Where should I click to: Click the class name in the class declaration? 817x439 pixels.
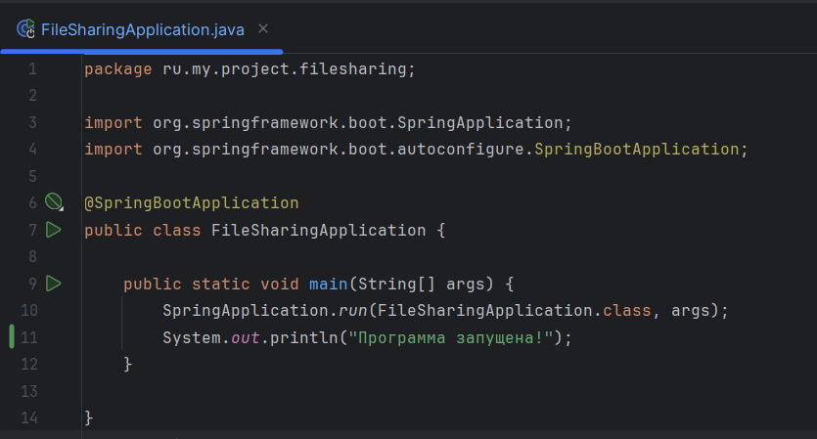(318, 231)
